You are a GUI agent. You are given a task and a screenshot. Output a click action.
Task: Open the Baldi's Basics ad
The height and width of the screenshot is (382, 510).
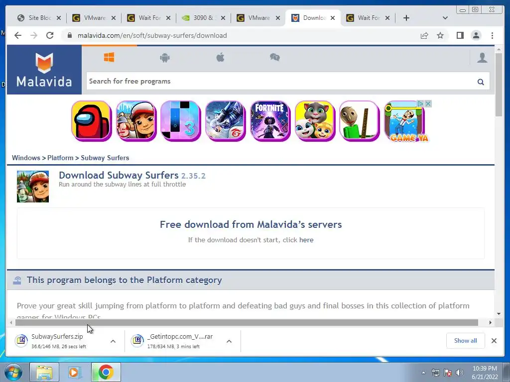coord(359,121)
